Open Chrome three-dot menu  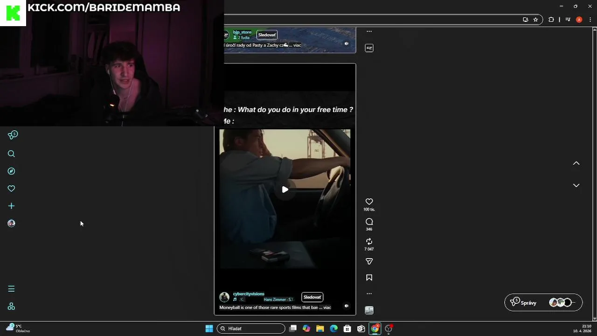[x=590, y=20]
